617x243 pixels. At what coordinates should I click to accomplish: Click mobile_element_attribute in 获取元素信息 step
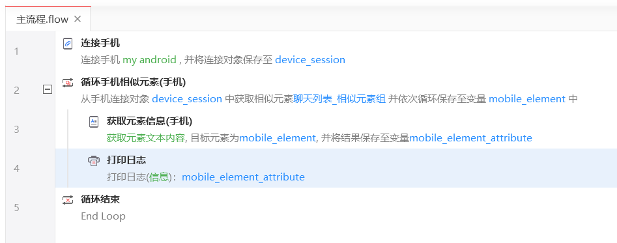click(470, 138)
